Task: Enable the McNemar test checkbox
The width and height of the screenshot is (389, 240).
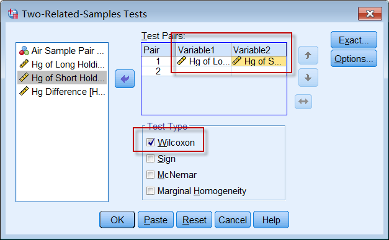Action: pos(150,174)
